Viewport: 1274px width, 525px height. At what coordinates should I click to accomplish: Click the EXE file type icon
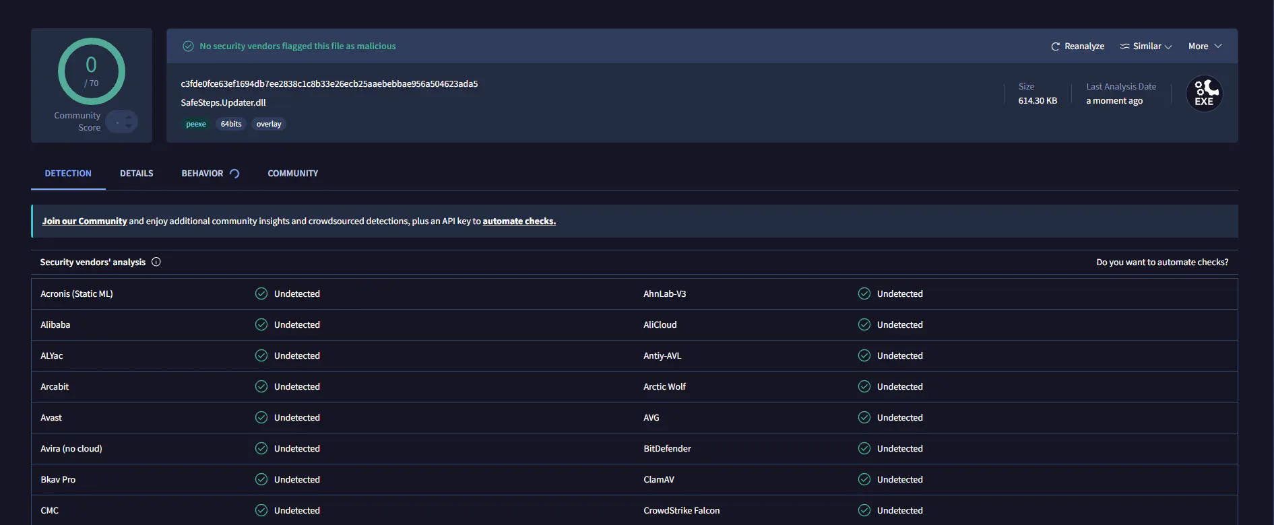1205,94
